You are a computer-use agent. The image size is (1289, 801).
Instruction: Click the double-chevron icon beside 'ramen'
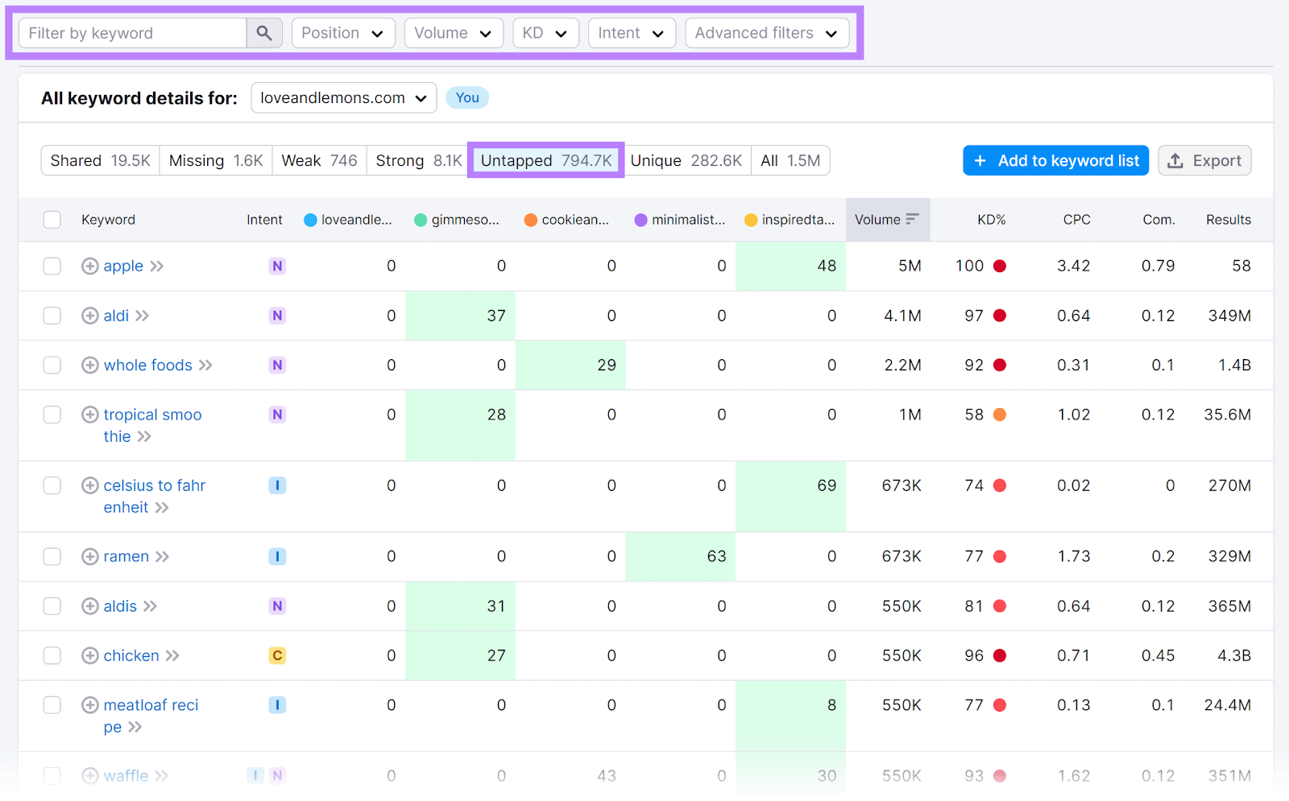click(x=163, y=556)
